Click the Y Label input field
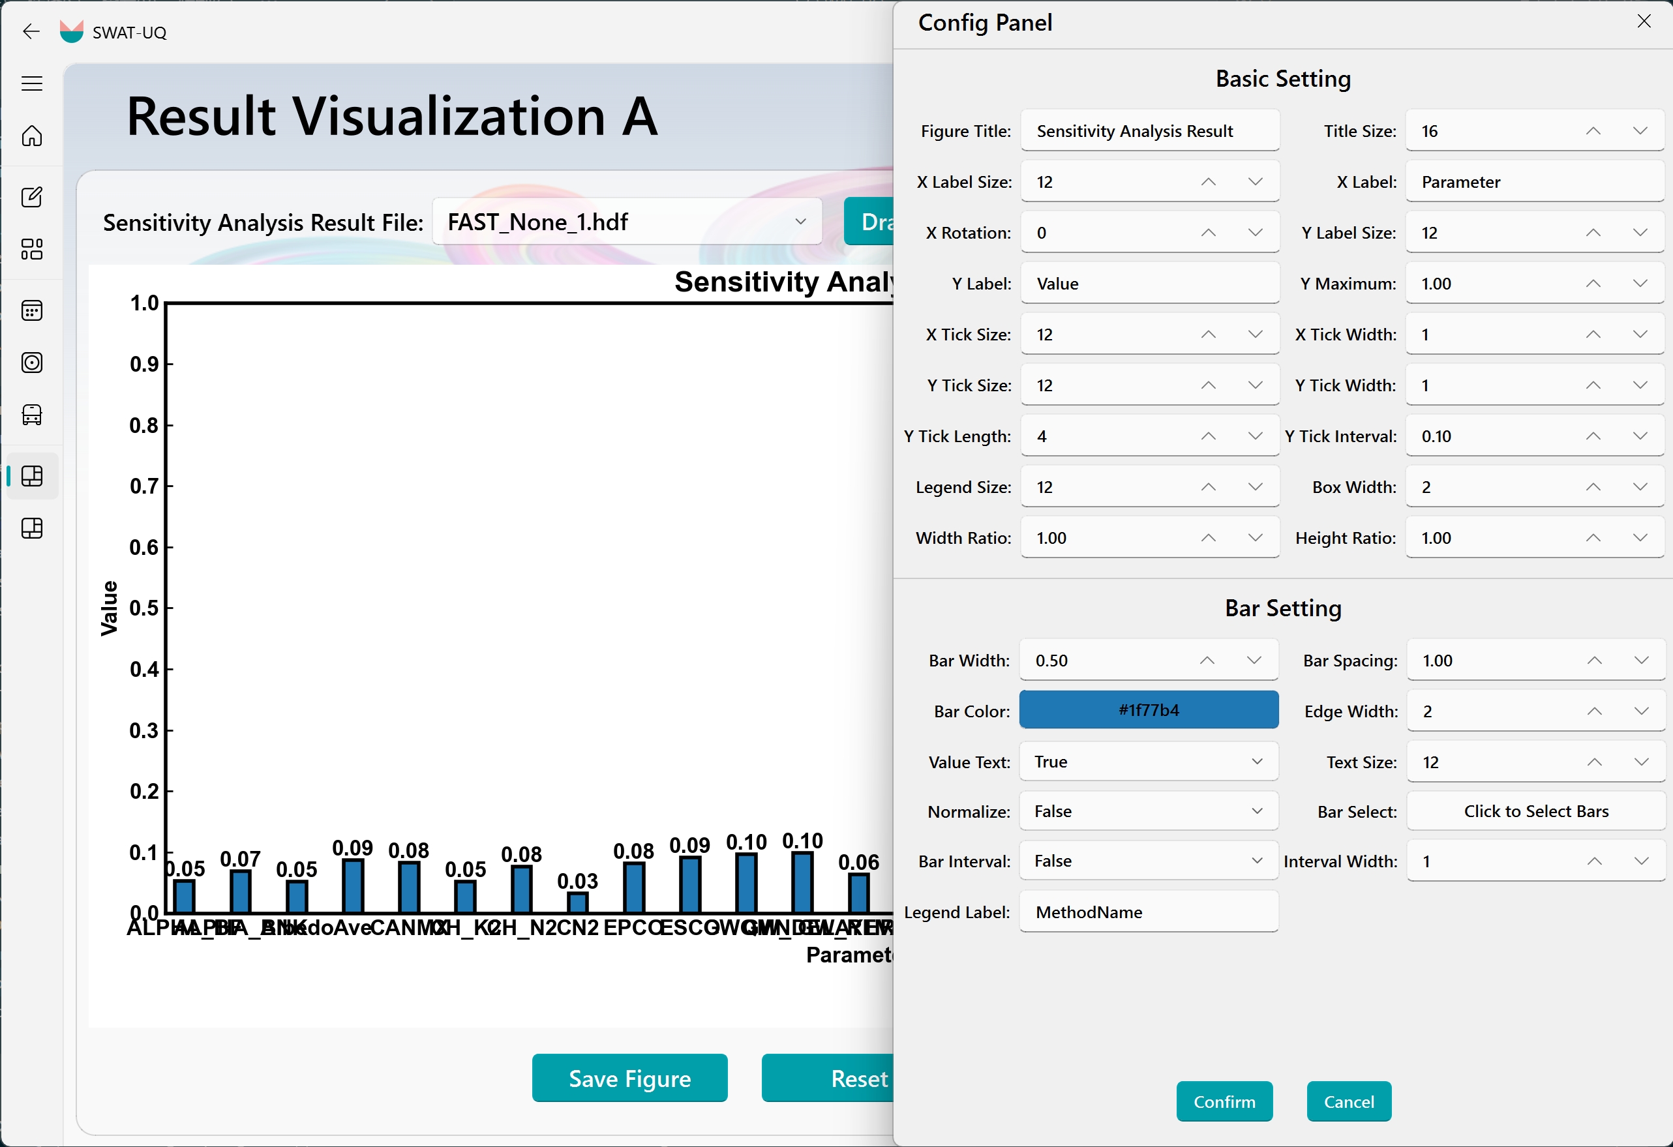This screenshot has height=1147, width=1673. coord(1150,284)
